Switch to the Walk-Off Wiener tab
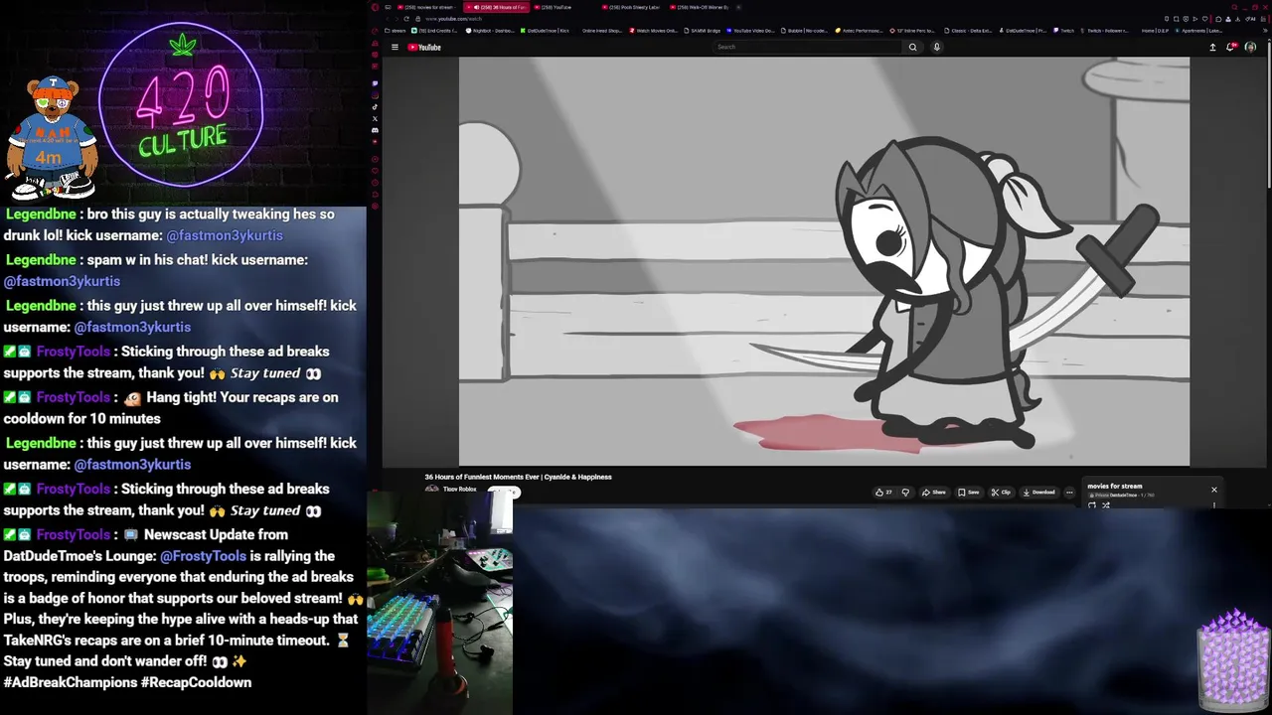1272x715 pixels. coord(699,7)
